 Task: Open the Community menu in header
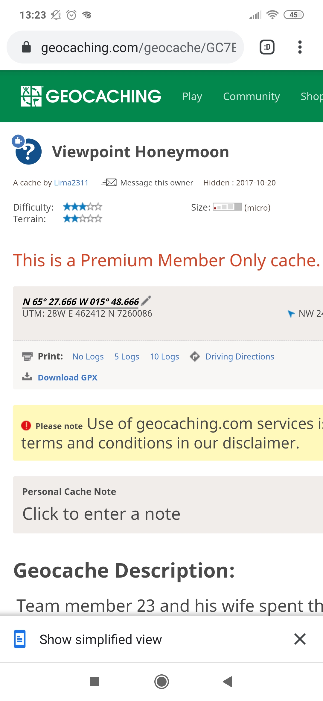[x=251, y=96]
